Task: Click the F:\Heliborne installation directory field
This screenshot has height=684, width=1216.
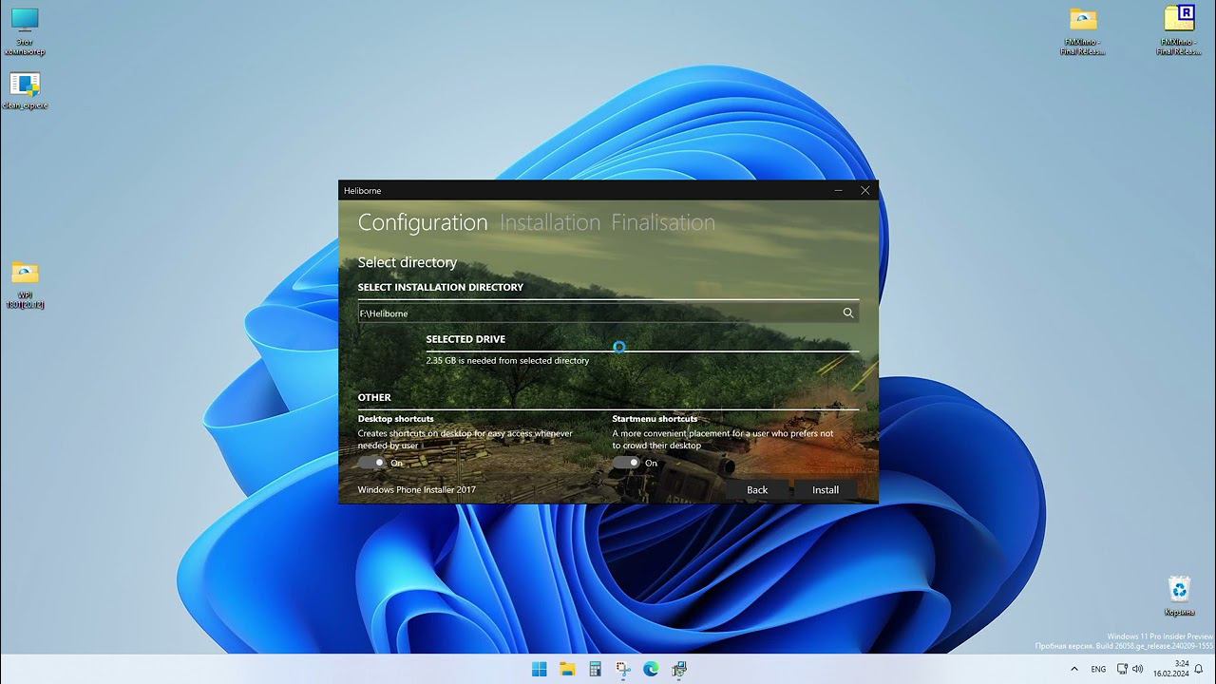Action: point(608,313)
